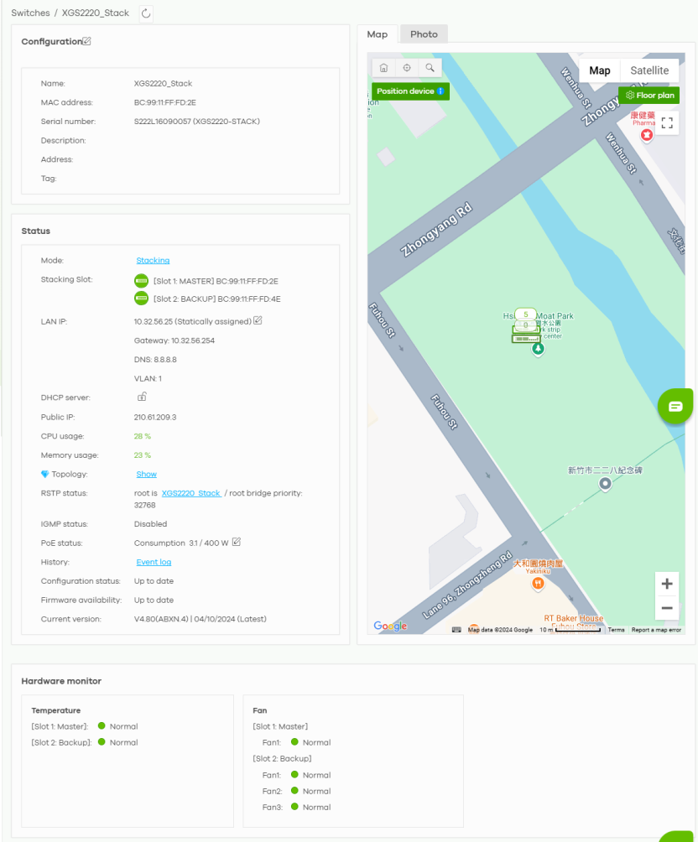
Task: Select the Map view type
Action: (600, 70)
